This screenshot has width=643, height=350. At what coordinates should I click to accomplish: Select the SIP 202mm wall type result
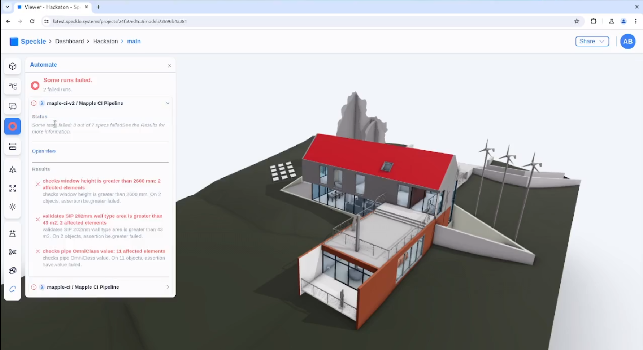101,226
